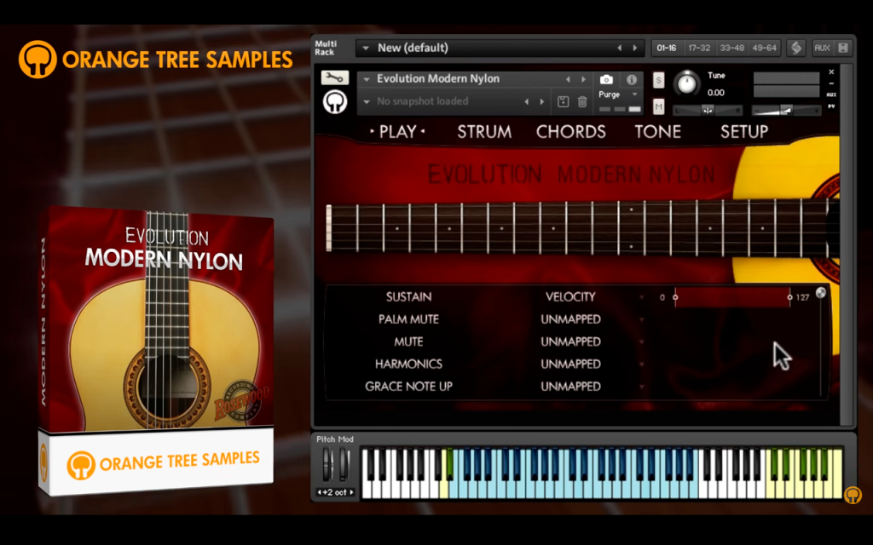The height and width of the screenshot is (545, 873).
Task: Click the save snapshot icon
Action: [563, 101]
